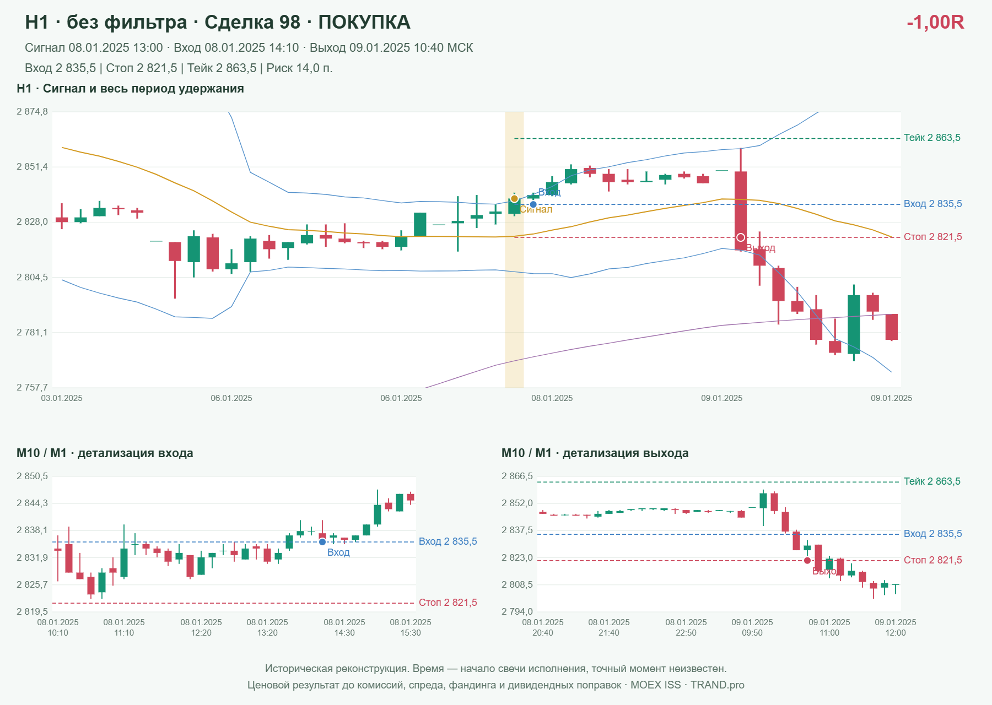This screenshot has width=992, height=705.
Task: Click the 2 781,1 price axis label
Action: (x=32, y=332)
